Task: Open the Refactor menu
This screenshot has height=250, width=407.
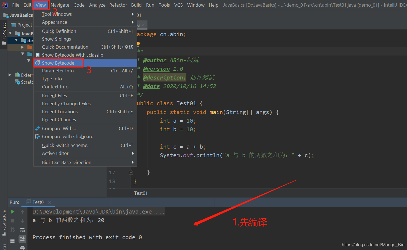Action: pos(118,5)
